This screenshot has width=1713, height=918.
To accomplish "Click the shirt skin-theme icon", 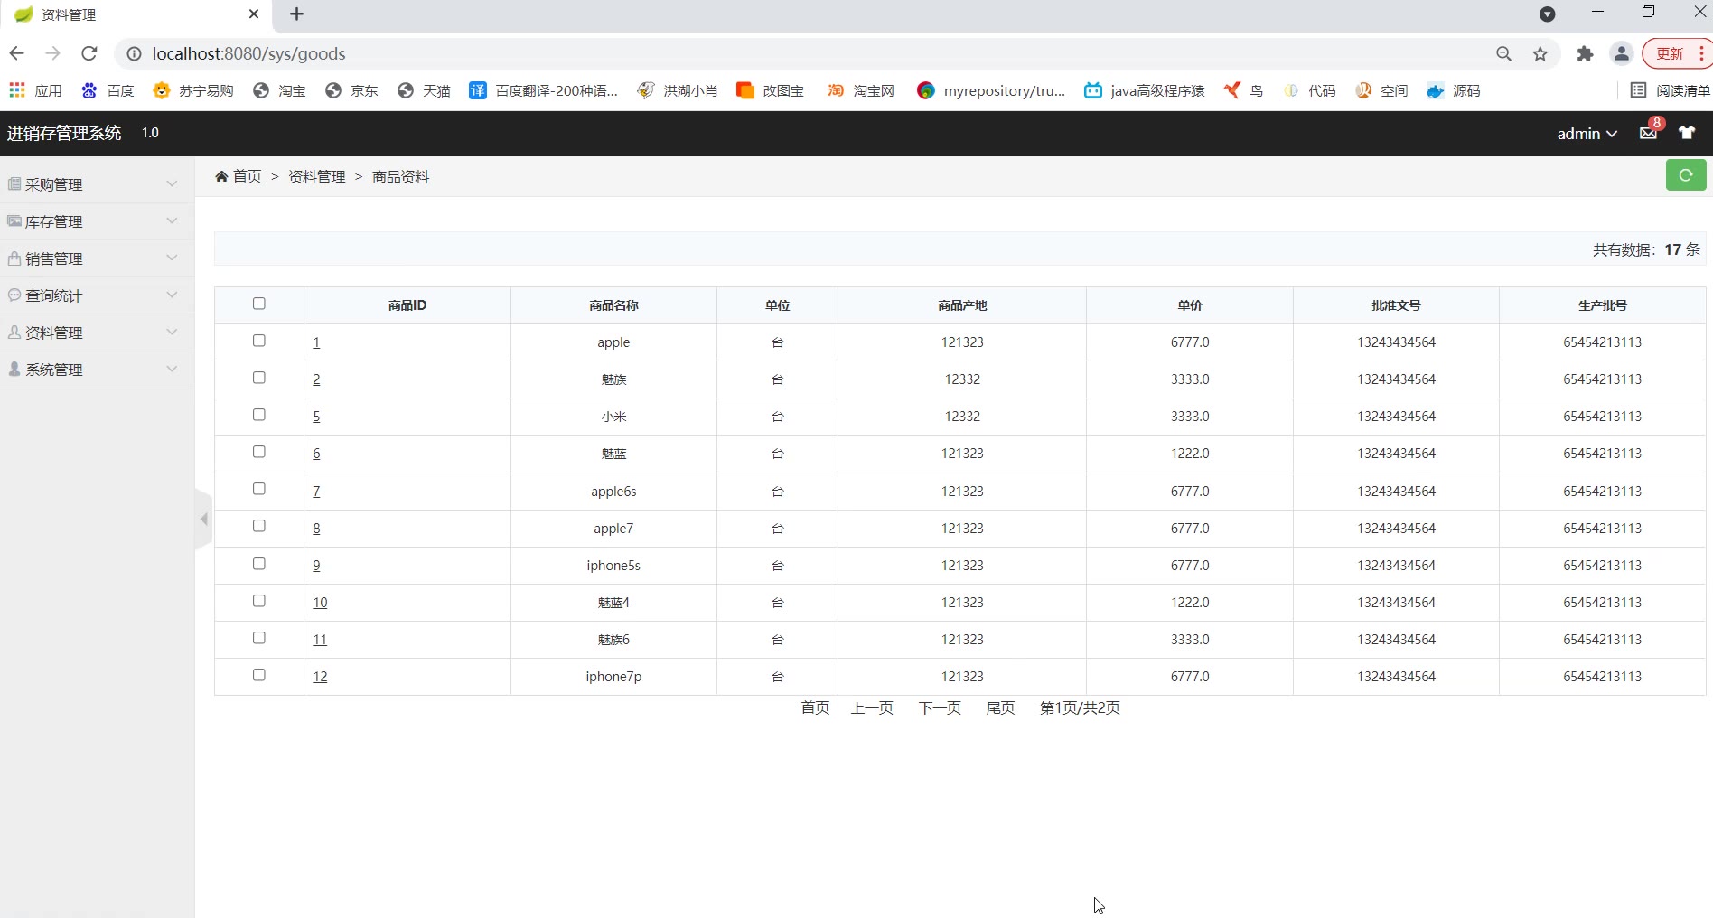I will pyautogui.click(x=1687, y=133).
